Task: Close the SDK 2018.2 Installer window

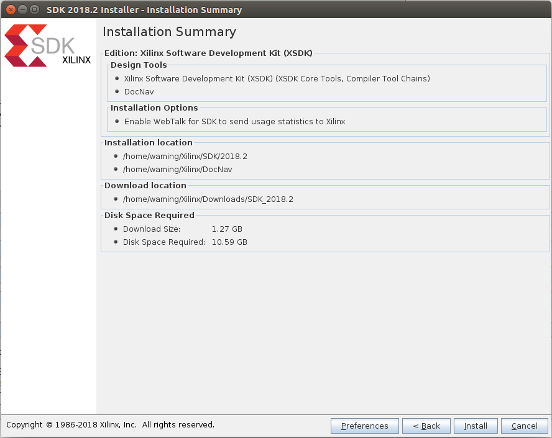Action: click(11, 9)
